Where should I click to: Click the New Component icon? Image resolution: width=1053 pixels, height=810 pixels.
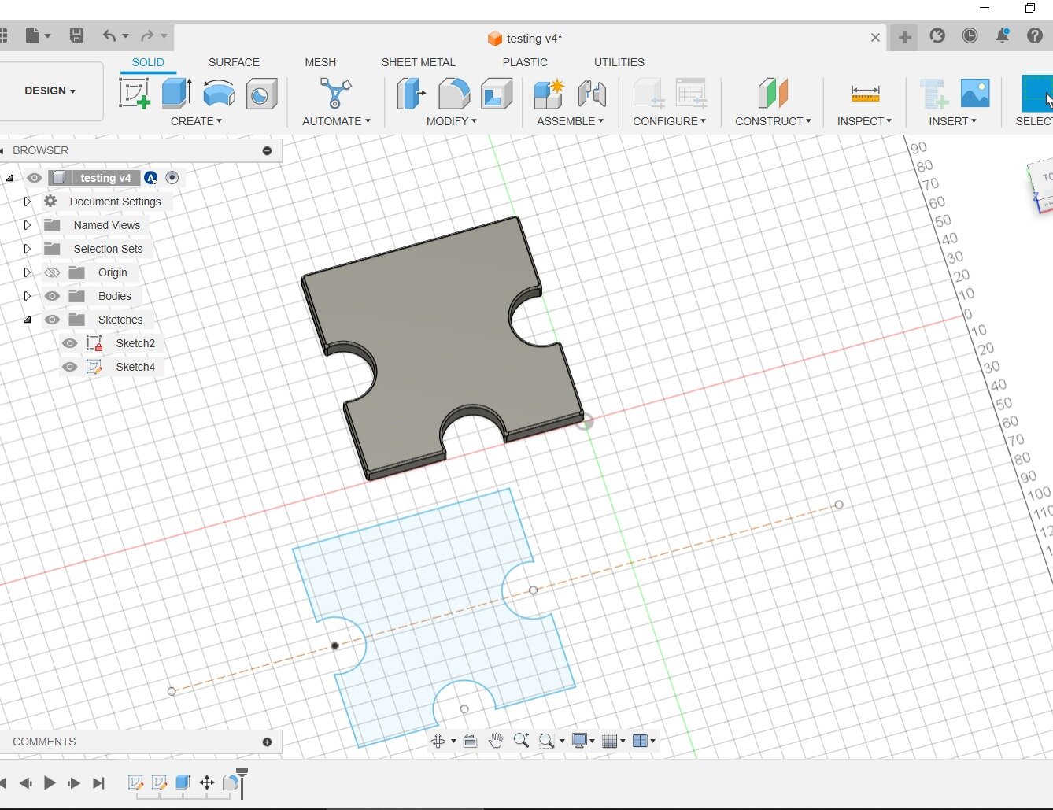549,94
